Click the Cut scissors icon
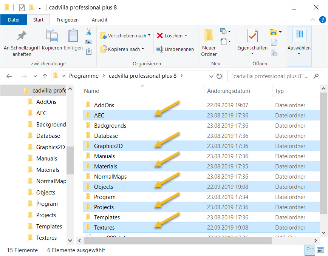The height and width of the screenshot is (256, 328). (89, 32)
